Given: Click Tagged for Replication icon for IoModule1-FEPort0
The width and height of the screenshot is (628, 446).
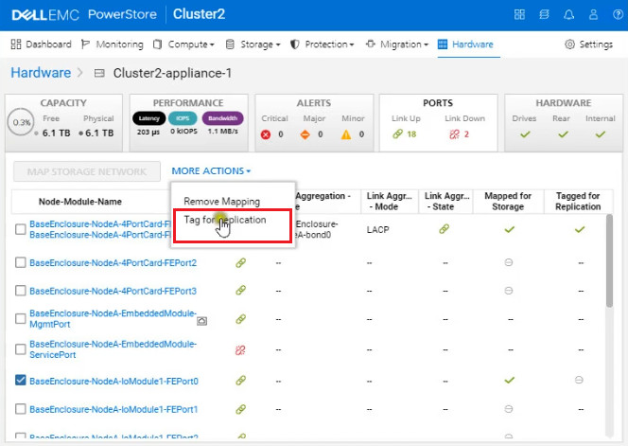Looking at the screenshot, I should coord(579,380).
